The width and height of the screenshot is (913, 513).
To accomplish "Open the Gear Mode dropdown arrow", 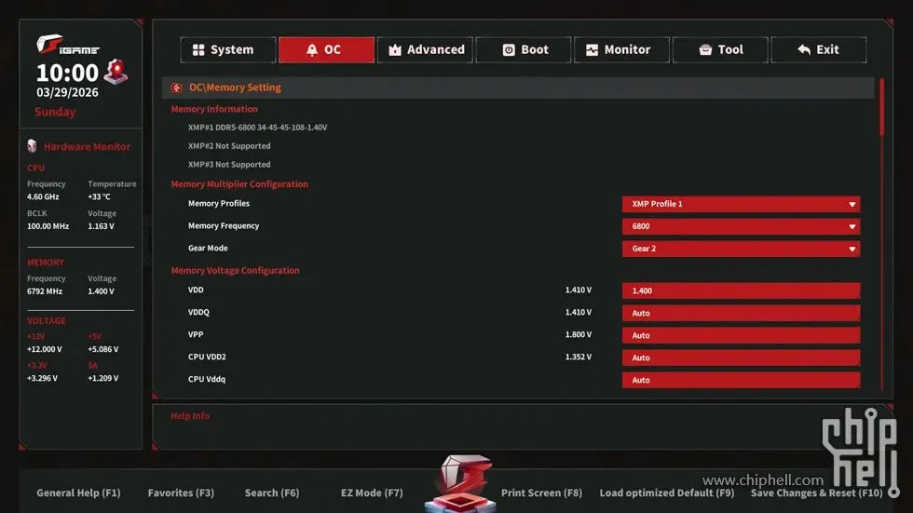I will pos(852,249).
